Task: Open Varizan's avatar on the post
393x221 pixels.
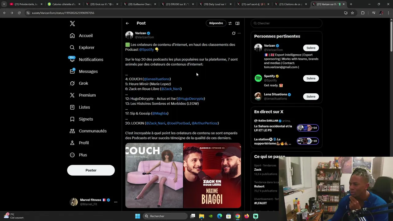Action: click(129, 35)
